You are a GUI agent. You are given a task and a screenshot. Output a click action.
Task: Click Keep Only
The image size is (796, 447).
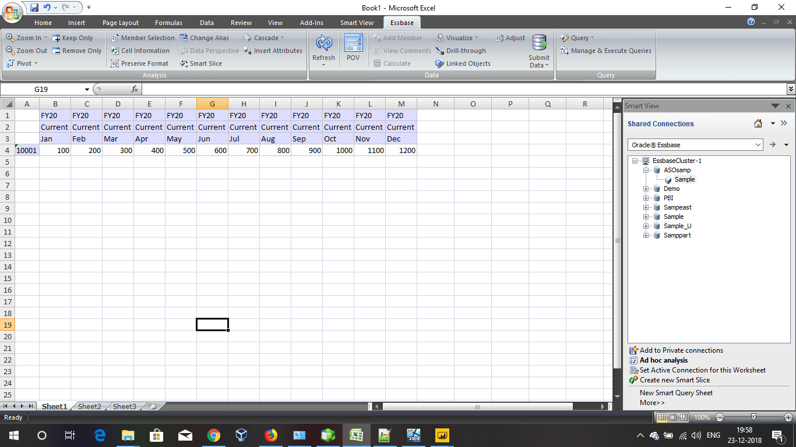point(73,38)
